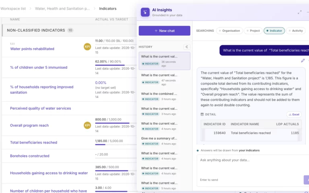Toggle Organisation search scope

pyautogui.click(x=229, y=31)
